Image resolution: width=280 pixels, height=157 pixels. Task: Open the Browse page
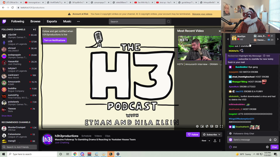35,21
